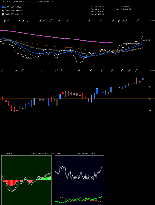Click the ADX indicator chart panel
The image size is (155, 205).
pyautogui.click(x=79, y=180)
